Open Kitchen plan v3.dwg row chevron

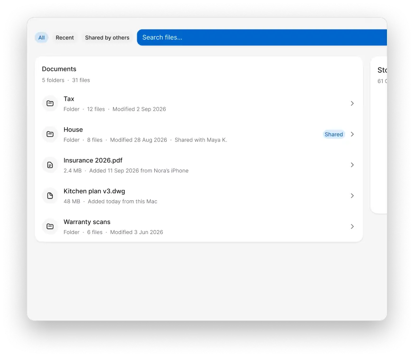point(352,196)
